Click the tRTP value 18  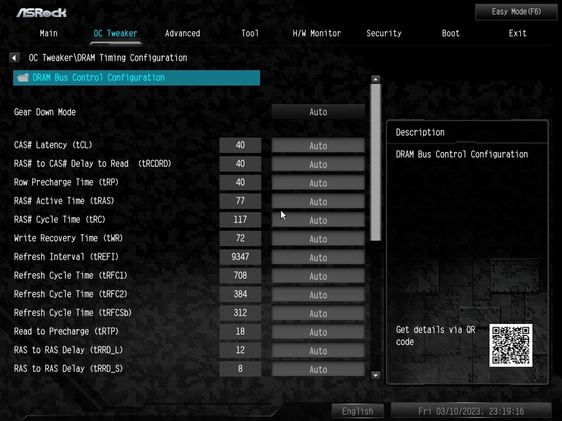pos(240,331)
